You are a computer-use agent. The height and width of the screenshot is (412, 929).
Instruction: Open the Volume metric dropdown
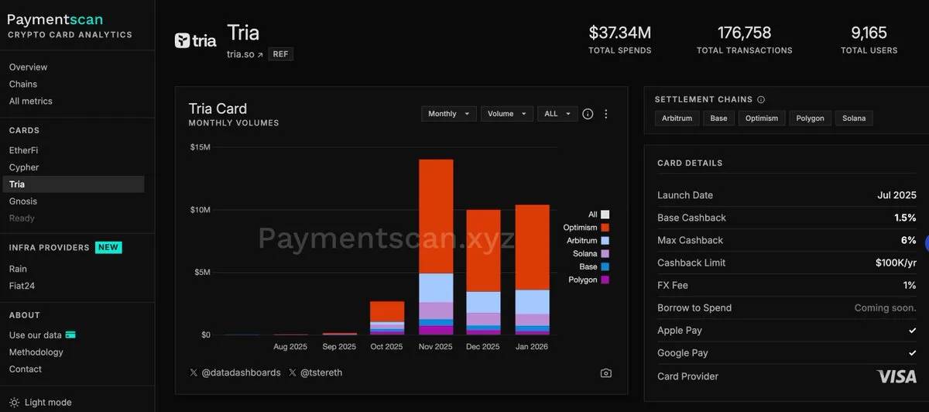pos(506,114)
